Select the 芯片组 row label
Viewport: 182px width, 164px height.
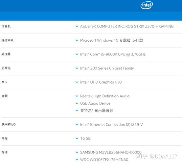(6, 68)
